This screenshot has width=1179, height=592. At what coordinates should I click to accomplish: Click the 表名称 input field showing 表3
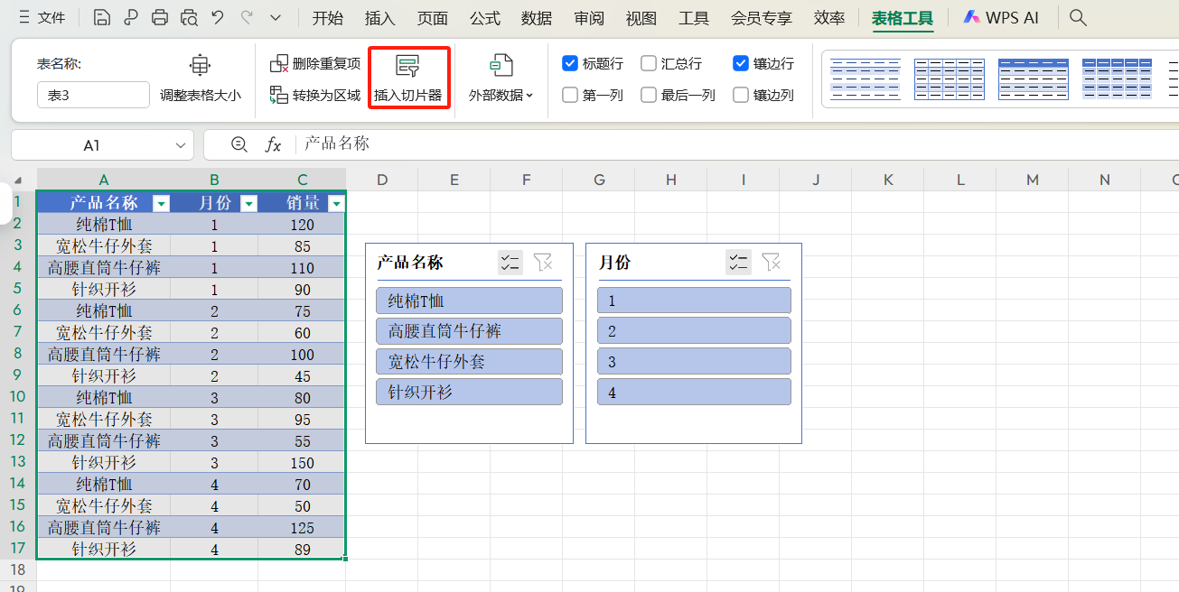93,94
